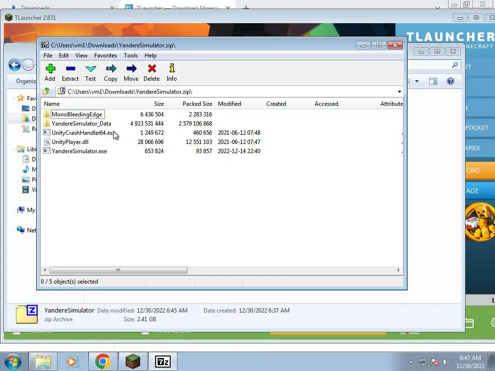Open Windows Media Player from taskbar
495x371 pixels.
coord(73,361)
